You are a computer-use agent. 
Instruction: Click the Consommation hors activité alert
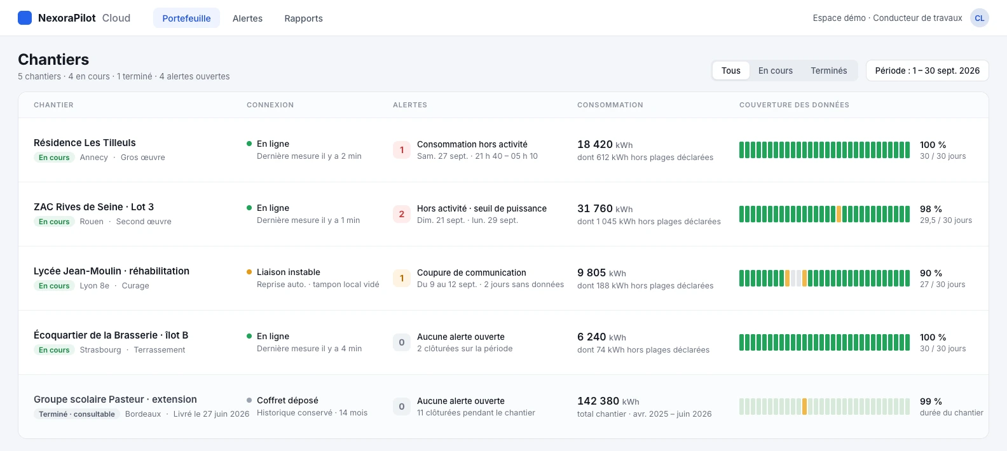(472, 144)
